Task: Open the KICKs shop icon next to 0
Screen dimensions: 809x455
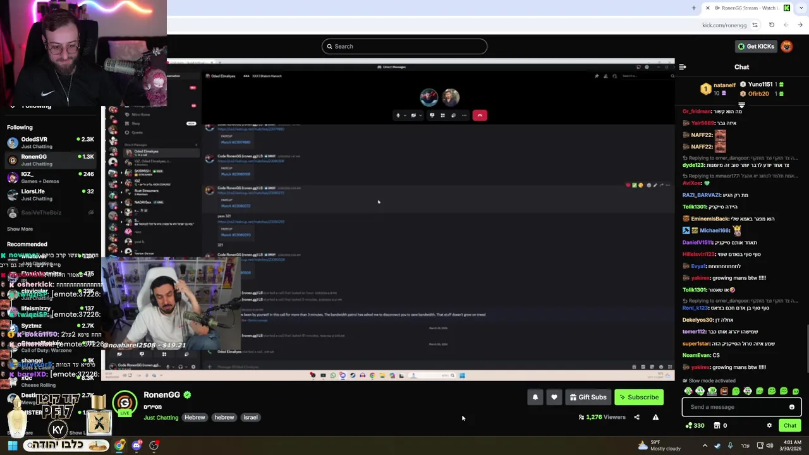Action: [x=717, y=425]
